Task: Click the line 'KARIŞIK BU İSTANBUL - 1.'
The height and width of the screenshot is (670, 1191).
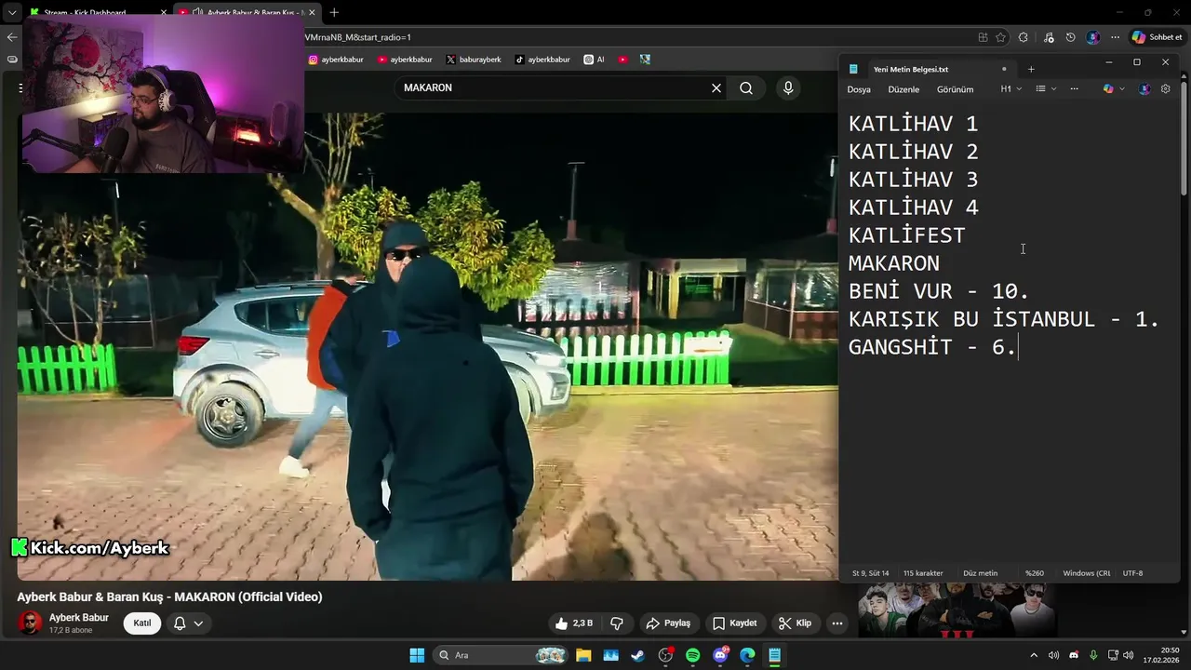Action: 1004,319
